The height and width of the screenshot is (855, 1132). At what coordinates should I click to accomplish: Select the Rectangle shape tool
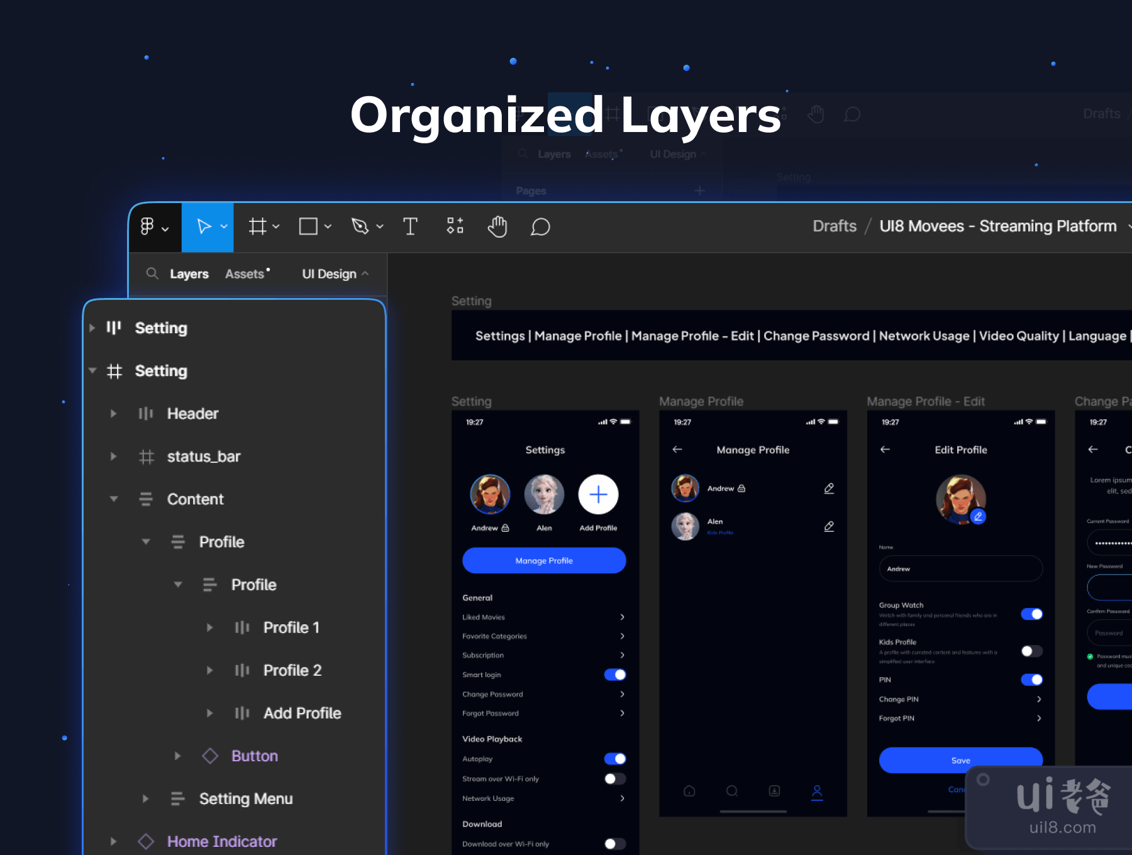click(x=308, y=226)
